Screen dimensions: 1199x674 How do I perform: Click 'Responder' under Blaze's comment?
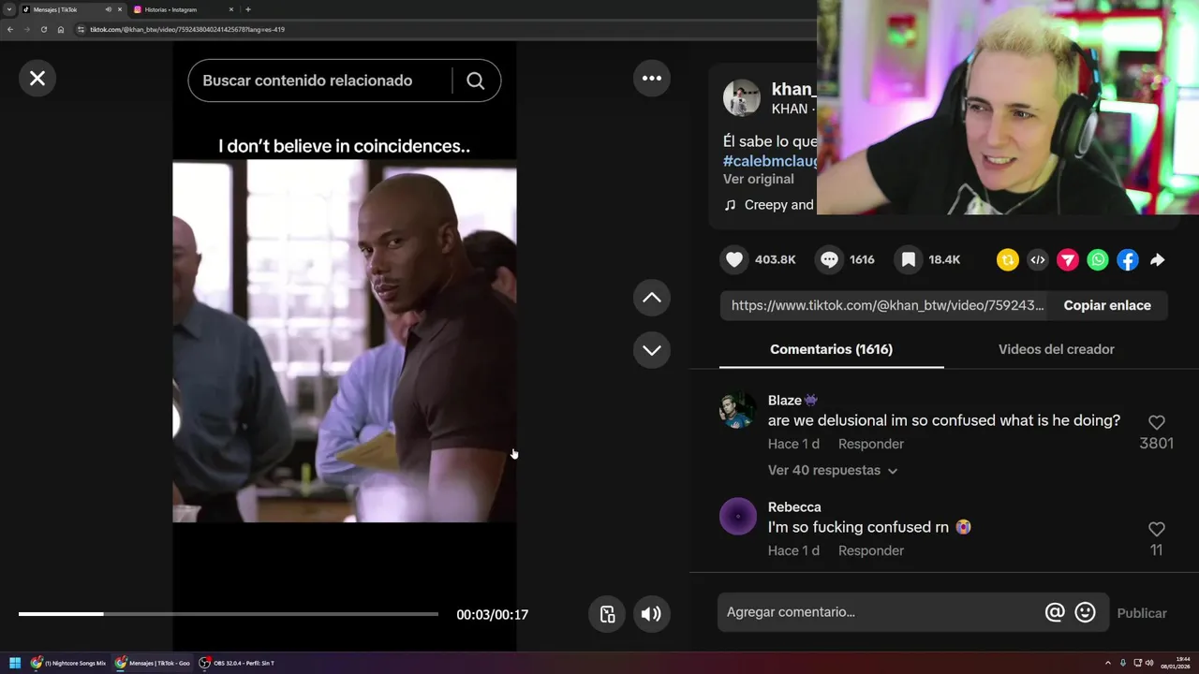(871, 444)
